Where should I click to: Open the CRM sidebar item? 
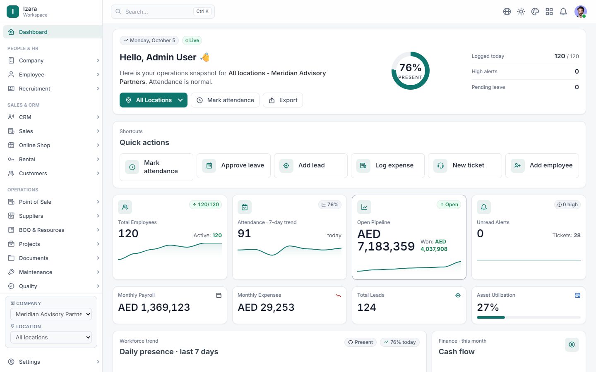click(53, 117)
